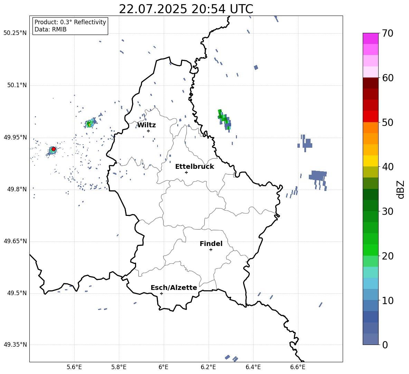Click the 49.65°N latitude tick label
Viewport: 409px width, 374px height.
pos(15,241)
